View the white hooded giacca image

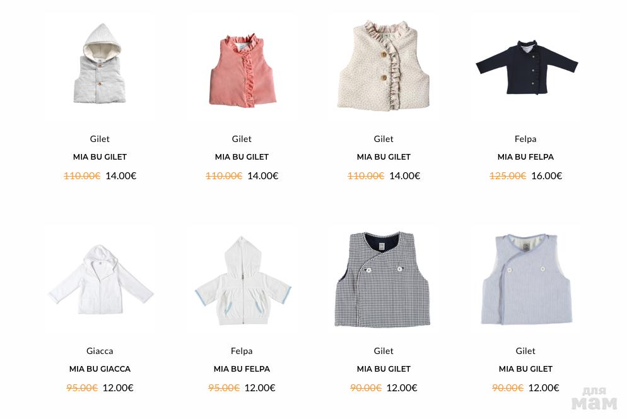tap(100, 280)
